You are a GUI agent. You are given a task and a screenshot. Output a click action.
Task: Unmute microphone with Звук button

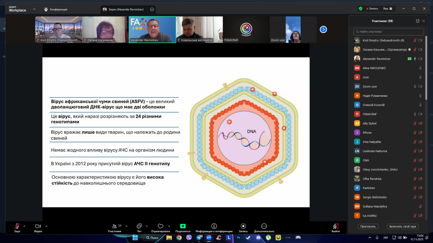17,226
